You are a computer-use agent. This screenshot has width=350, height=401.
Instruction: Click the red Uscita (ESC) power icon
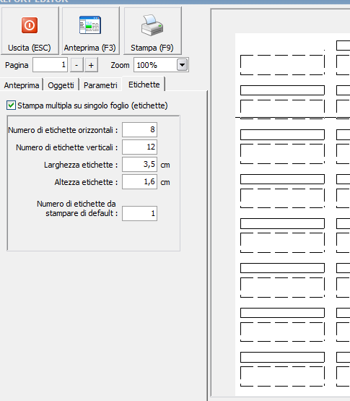[x=30, y=25]
